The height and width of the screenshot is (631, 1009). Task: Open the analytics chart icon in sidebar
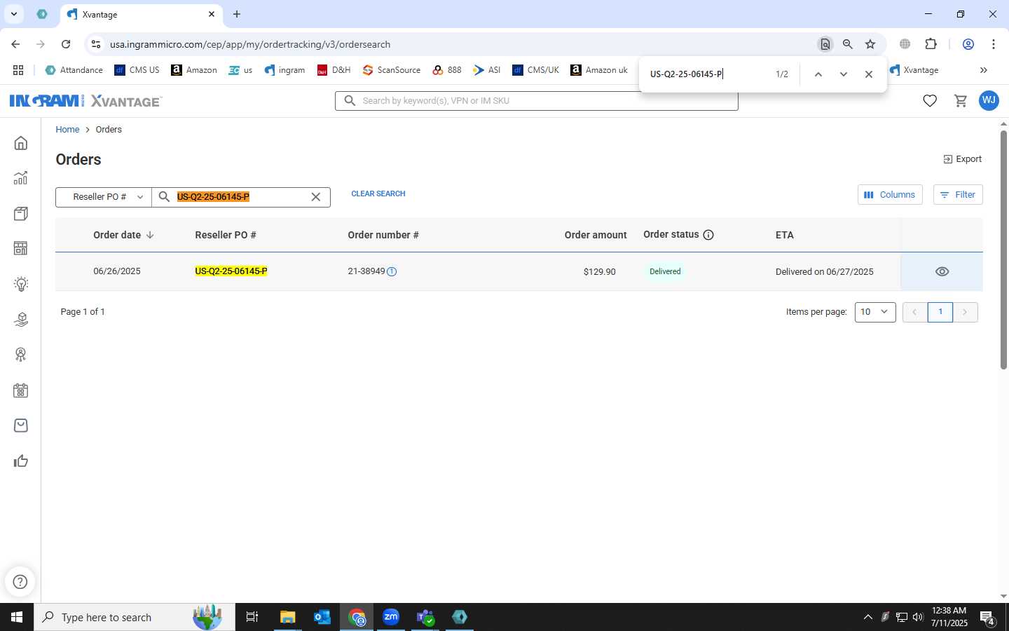pos(21,178)
